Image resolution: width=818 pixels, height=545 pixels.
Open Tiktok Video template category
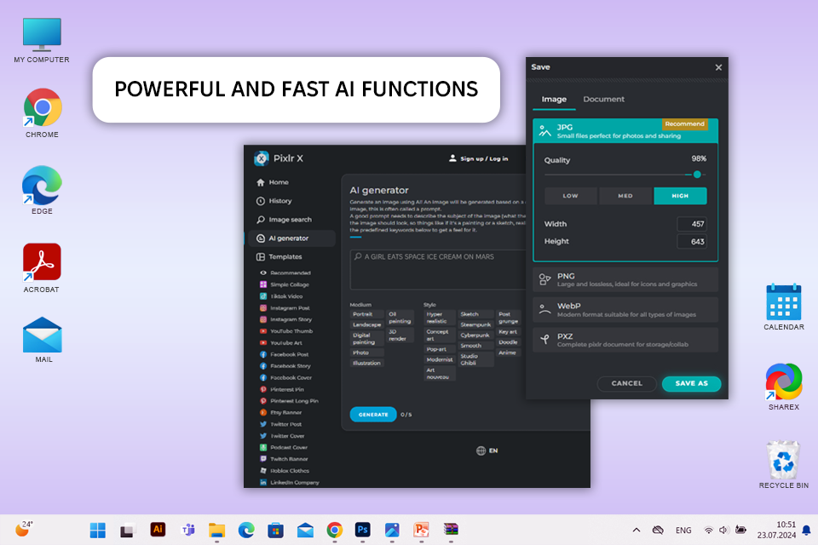tap(282, 296)
